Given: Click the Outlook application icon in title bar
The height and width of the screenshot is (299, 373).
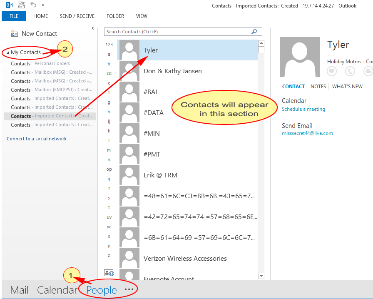Looking at the screenshot, I should click(9, 5).
